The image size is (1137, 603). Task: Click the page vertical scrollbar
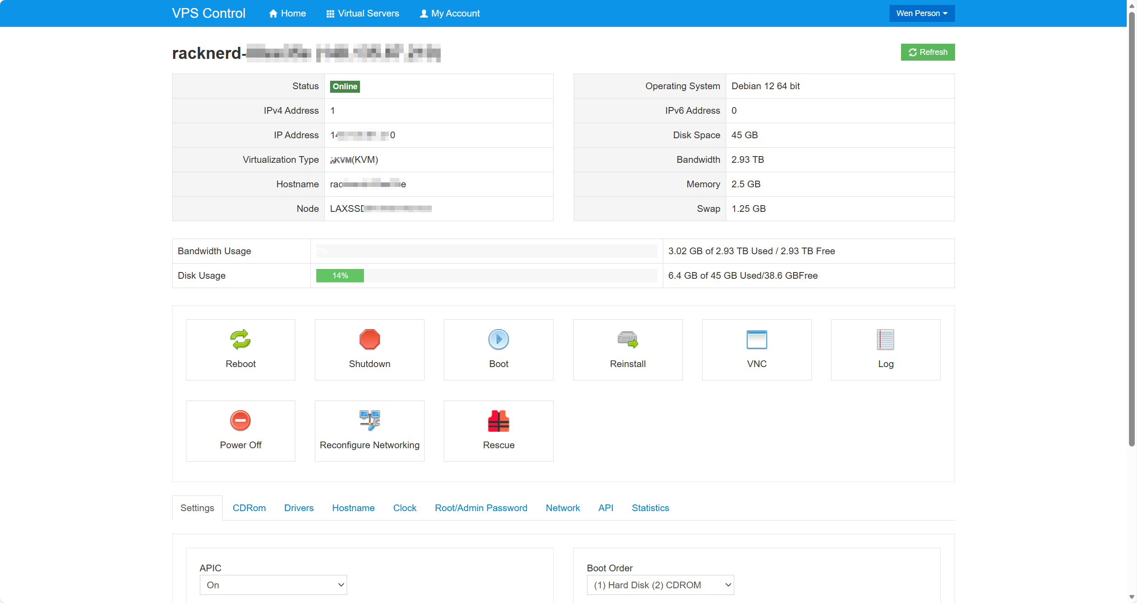(x=1131, y=223)
